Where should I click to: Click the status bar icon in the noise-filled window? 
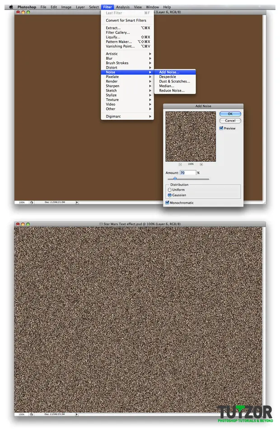[32, 414]
